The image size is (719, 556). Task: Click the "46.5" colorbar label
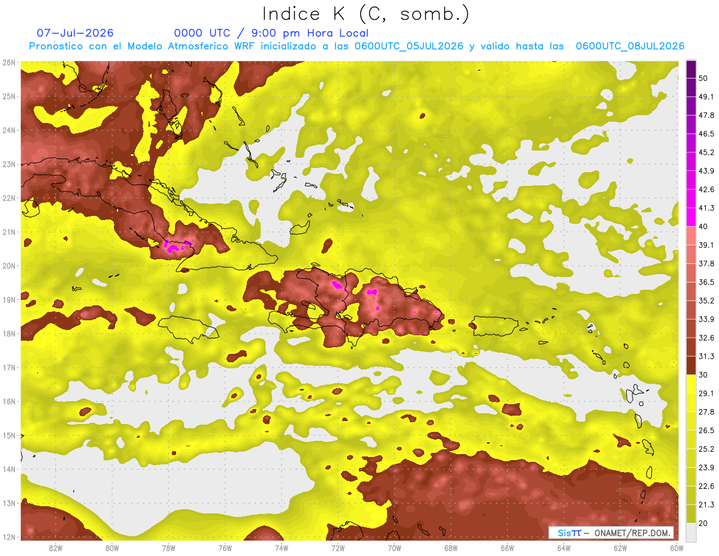[x=706, y=134]
